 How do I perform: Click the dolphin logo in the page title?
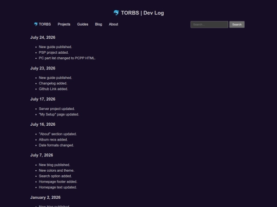116,13
